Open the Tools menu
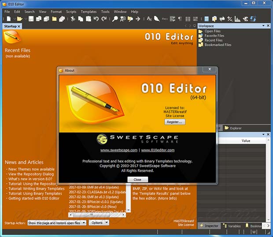This screenshot has width=273, height=237. [105, 11]
